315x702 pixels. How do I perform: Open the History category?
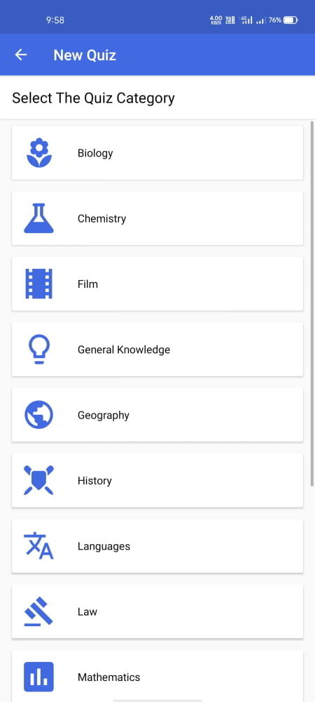point(157,480)
